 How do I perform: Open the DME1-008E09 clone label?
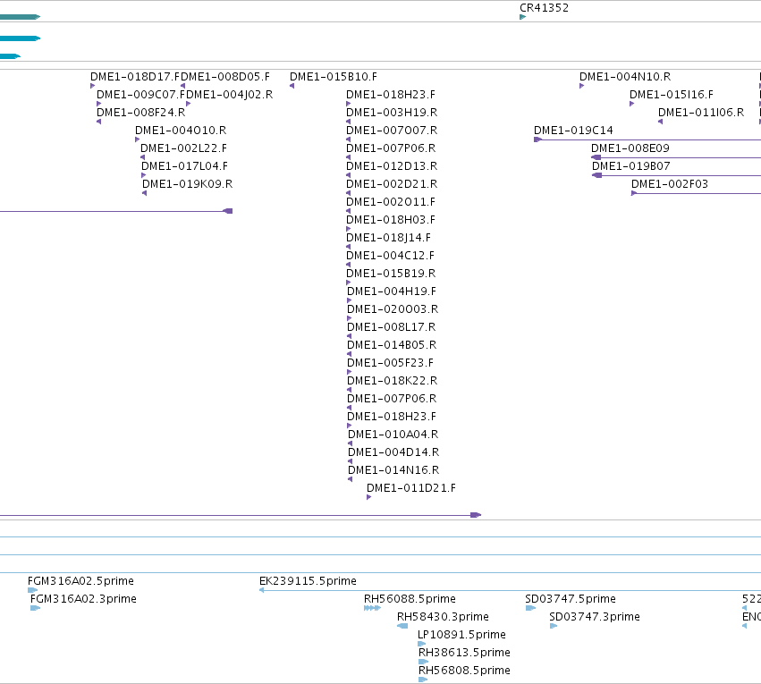pos(630,148)
